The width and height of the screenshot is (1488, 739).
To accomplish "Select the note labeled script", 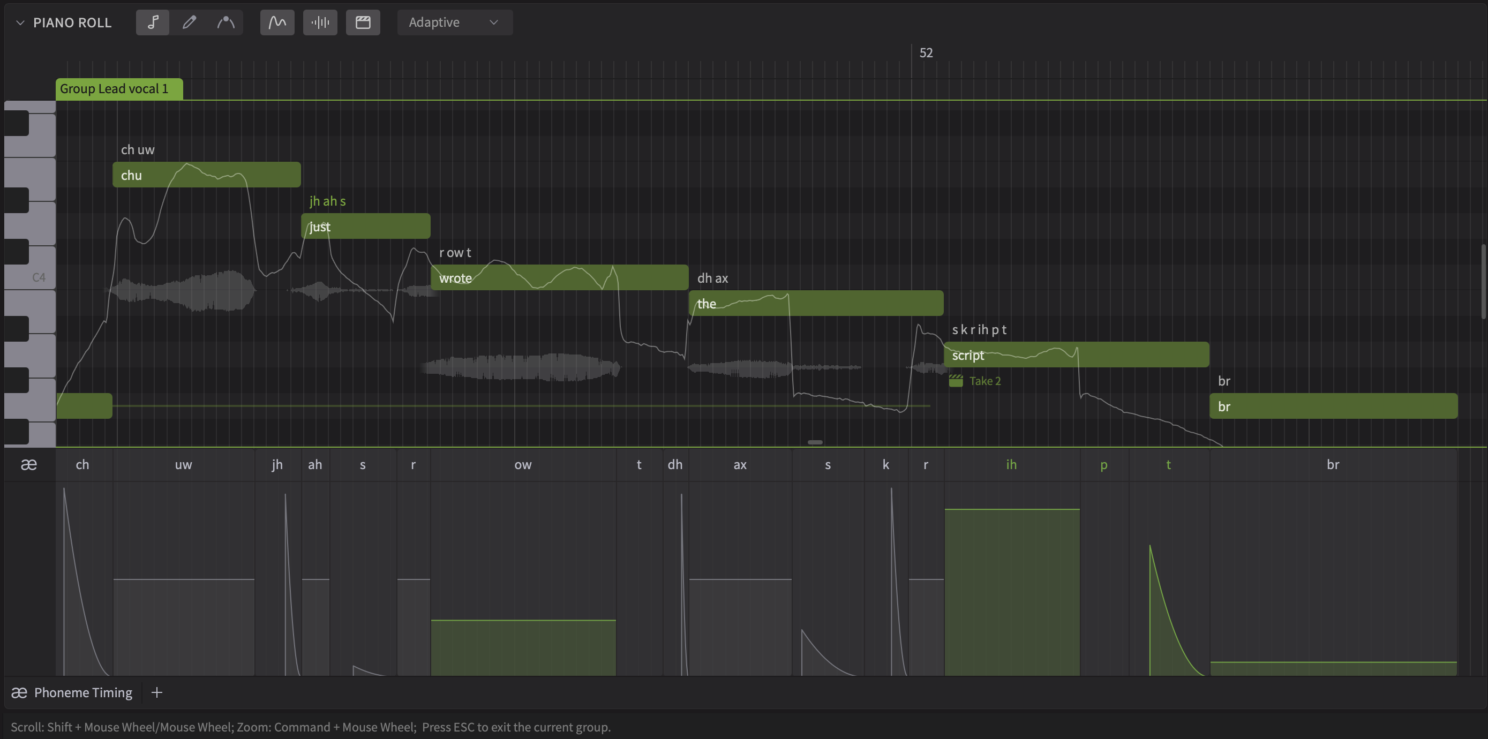I will pos(1076,355).
